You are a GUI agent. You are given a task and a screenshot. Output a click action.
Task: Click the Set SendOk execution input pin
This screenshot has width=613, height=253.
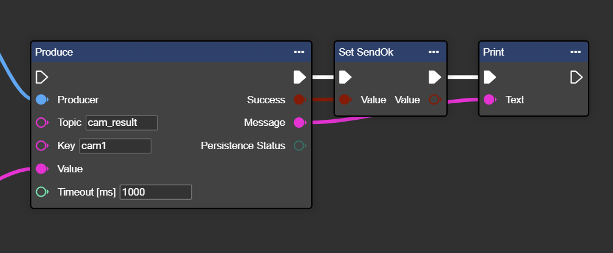pos(345,77)
